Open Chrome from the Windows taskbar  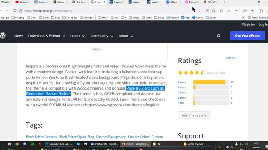coord(17,144)
